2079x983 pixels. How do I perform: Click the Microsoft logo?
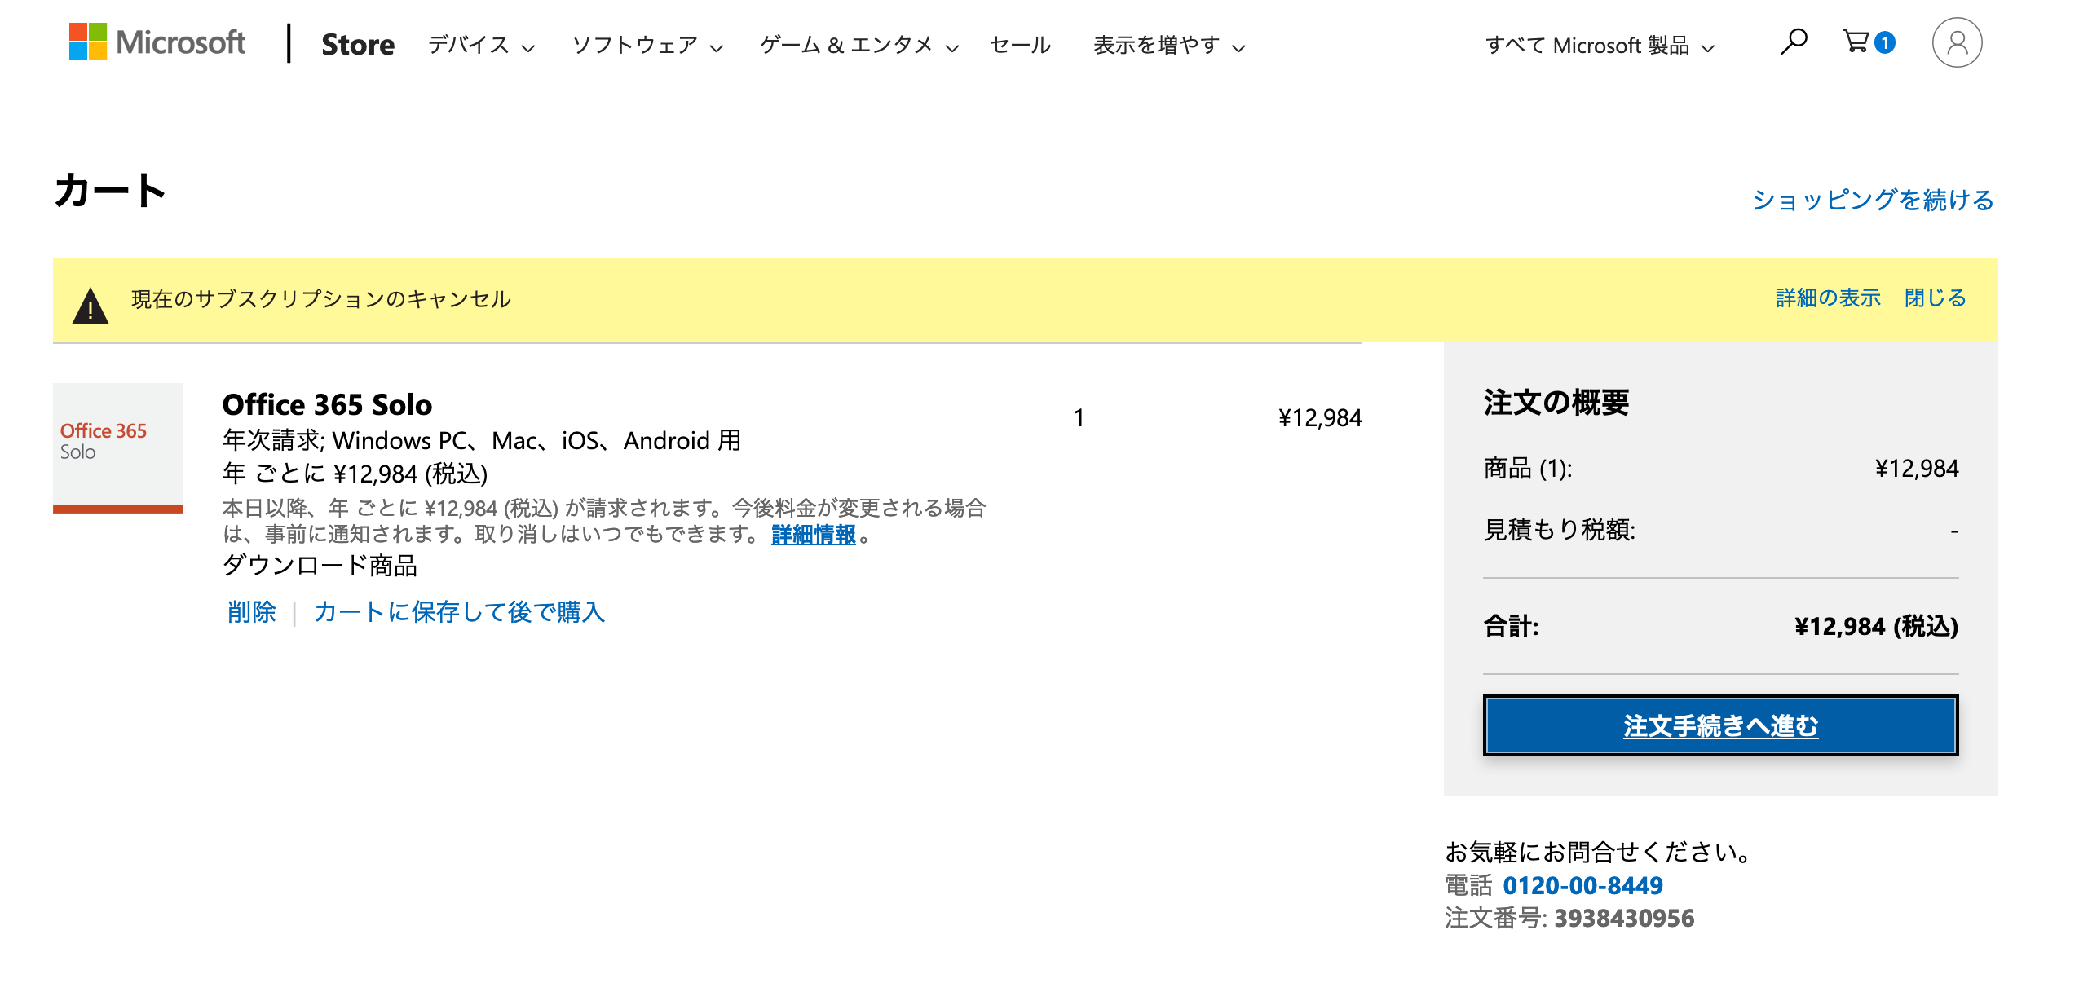pos(157,42)
